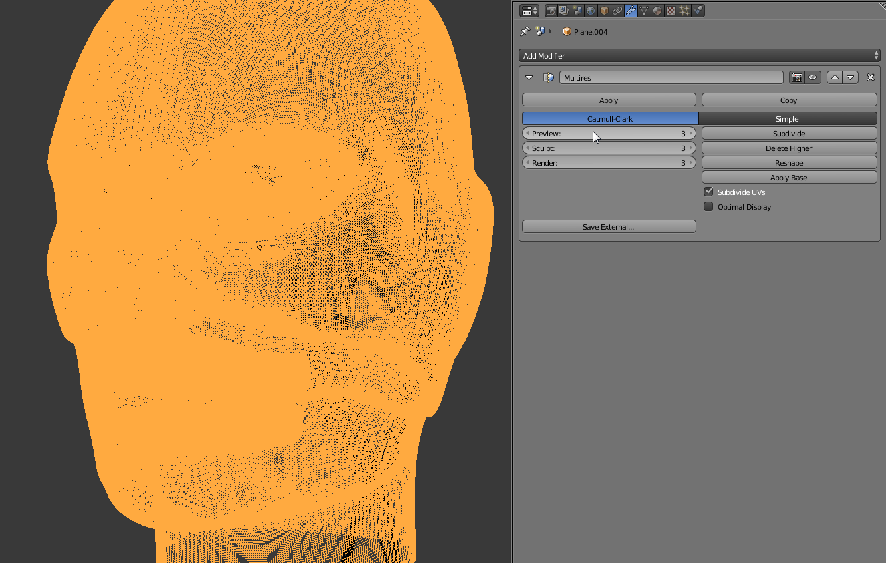The width and height of the screenshot is (886, 563).
Task: Click the Apply Base button
Action: (x=788, y=178)
